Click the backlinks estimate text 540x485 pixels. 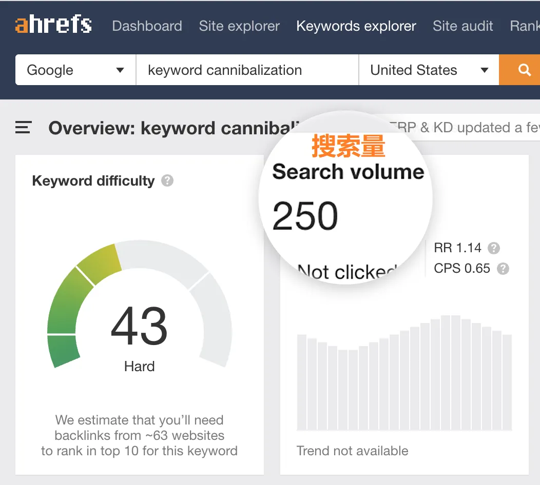[139, 436]
